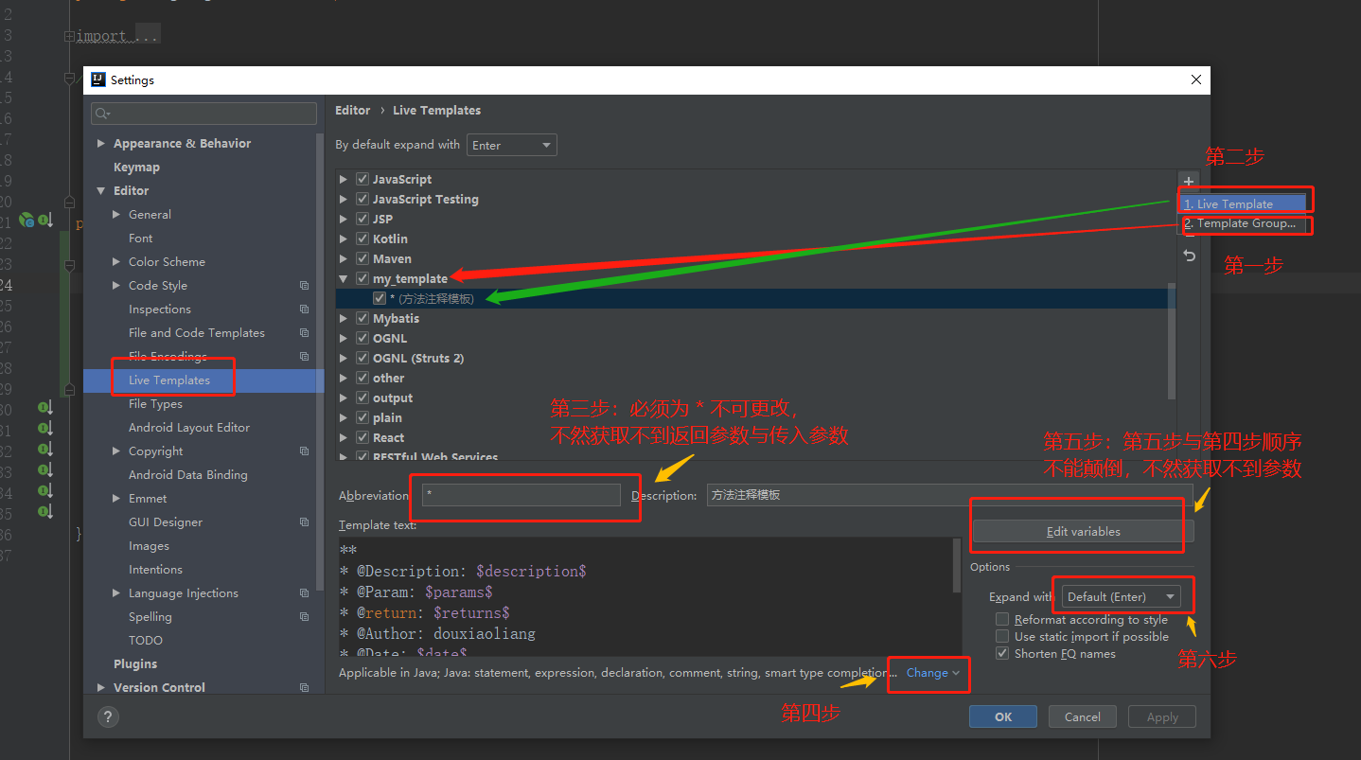The image size is (1361, 760).
Task: Click the add (+) template button
Action: pos(1189,181)
